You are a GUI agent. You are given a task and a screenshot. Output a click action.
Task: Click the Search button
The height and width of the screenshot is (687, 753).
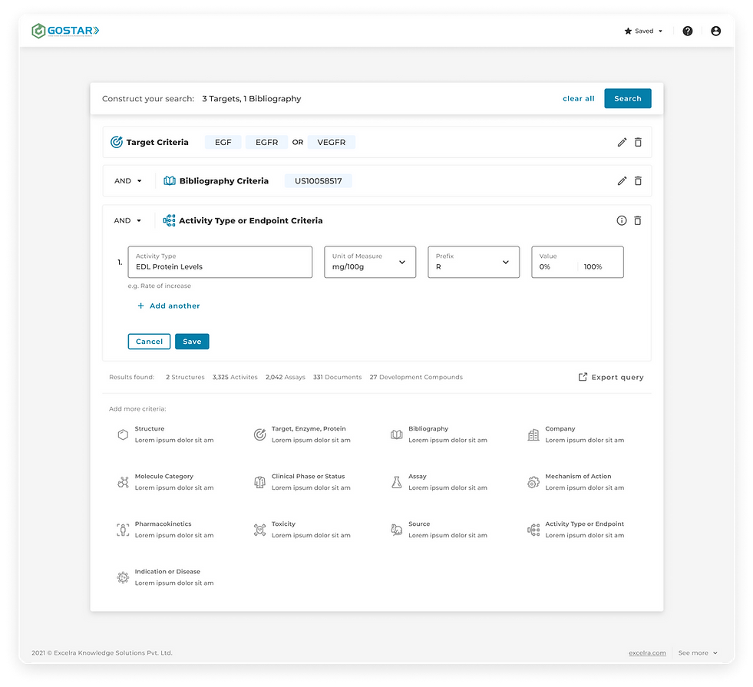[627, 98]
